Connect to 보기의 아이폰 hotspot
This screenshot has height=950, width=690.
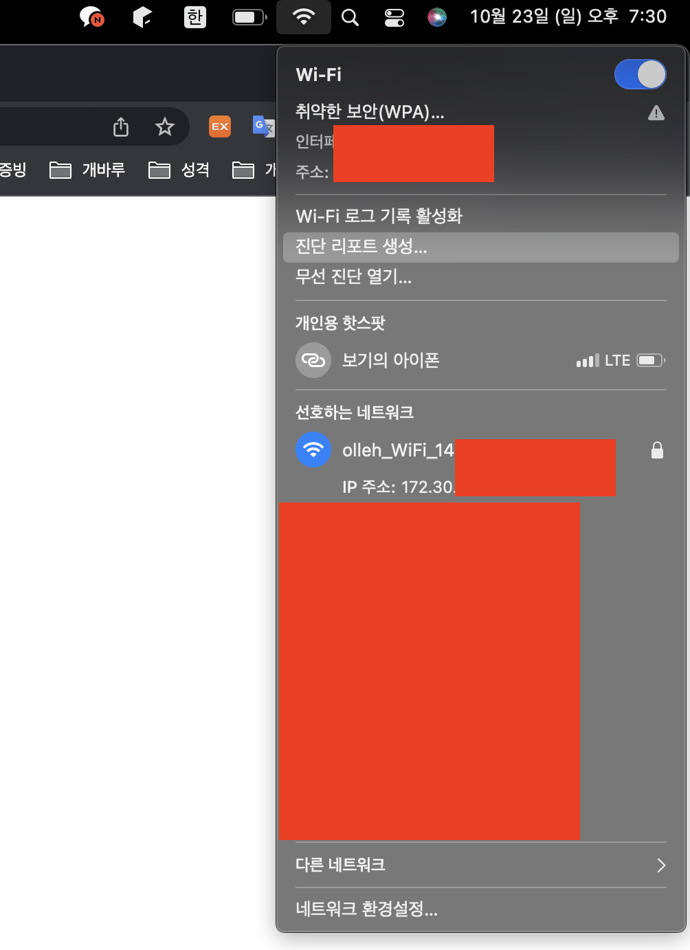[x=481, y=360]
